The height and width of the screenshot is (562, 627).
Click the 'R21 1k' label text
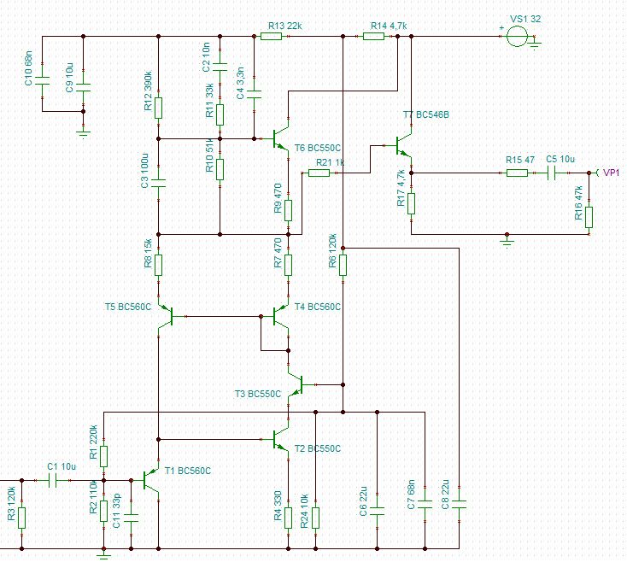330,162
